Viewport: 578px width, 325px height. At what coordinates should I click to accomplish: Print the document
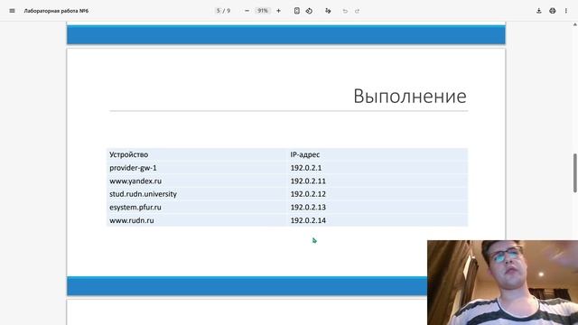(552, 11)
